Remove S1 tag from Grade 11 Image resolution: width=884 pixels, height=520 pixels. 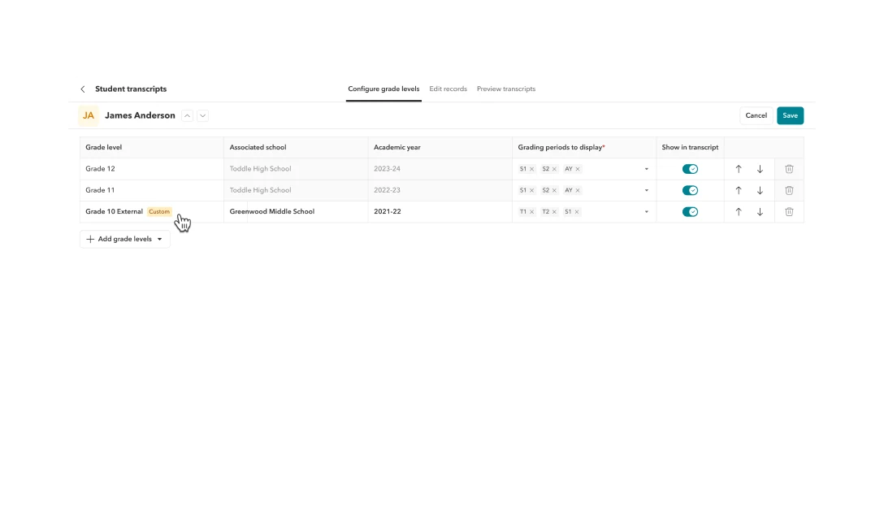click(x=531, y=190)
